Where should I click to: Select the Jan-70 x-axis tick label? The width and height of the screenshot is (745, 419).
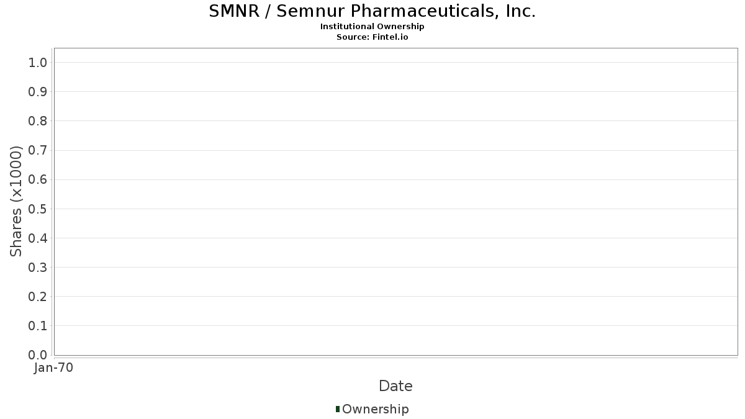(54, 368)
